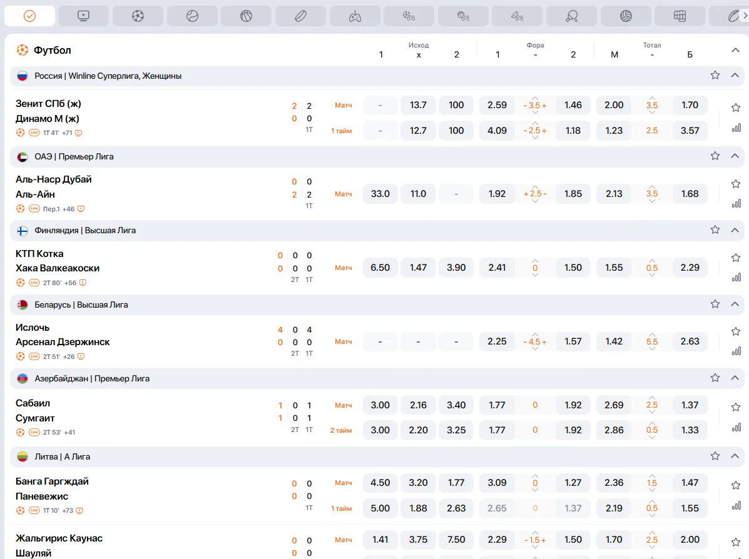
Task: Increase total line for Жальгирис Каунас match
Action: click(x=652, y=532)
